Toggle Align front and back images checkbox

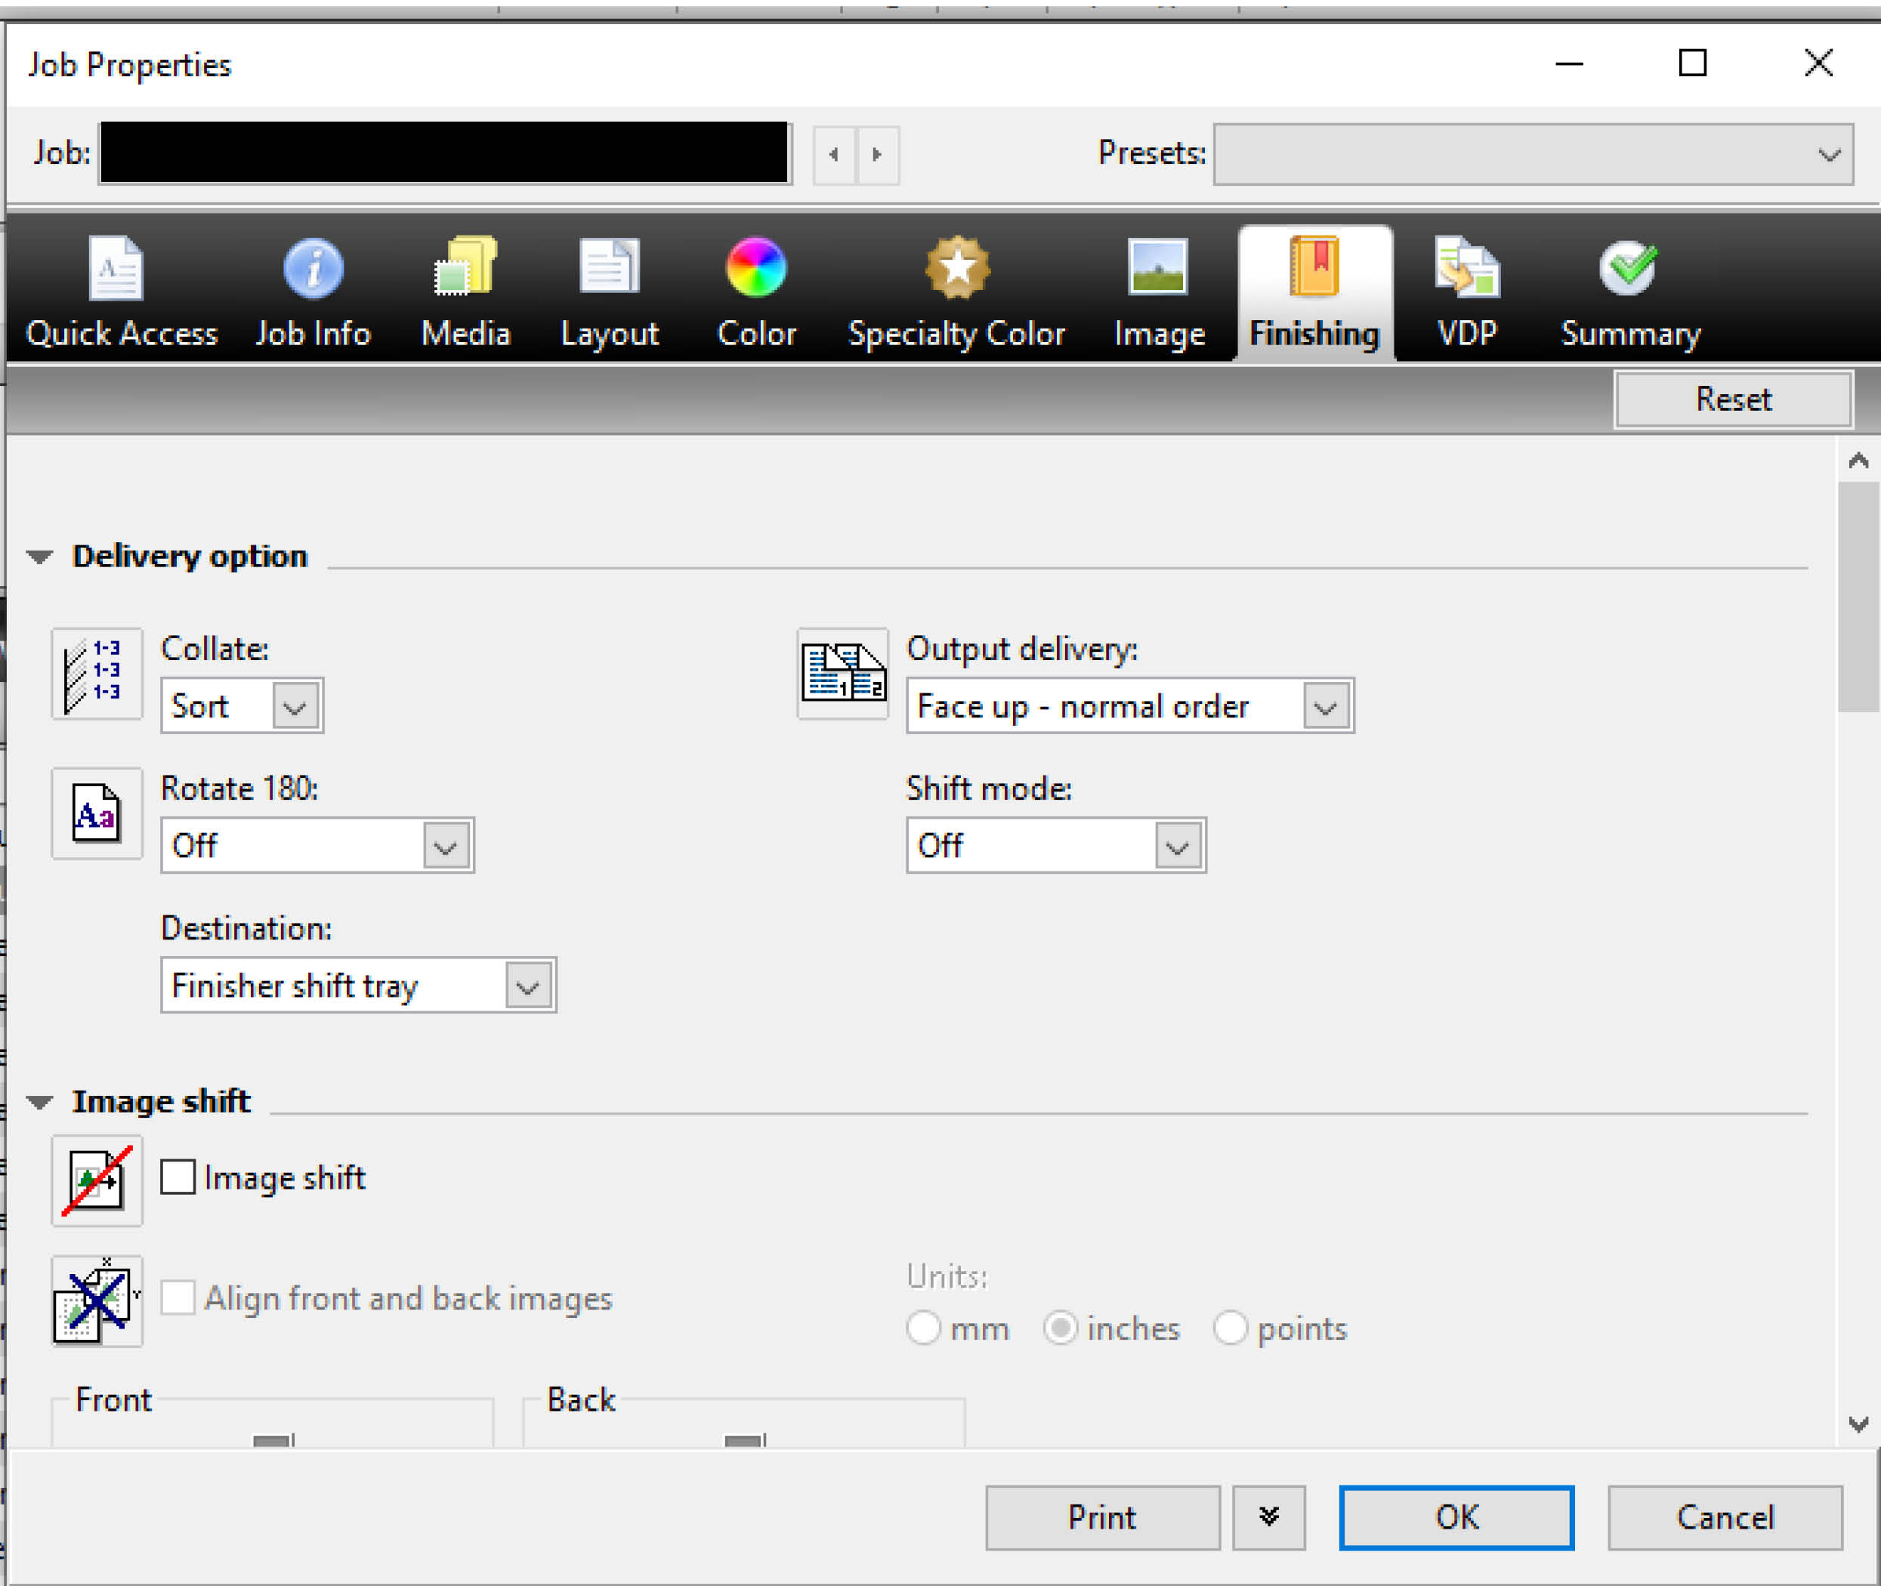[x=178, y=1297]
